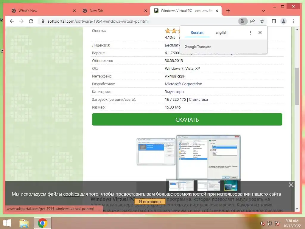This screenshot has width=305, height=229.
Task: Click the green СКАЧАТЬ download button
Action: 187,119
